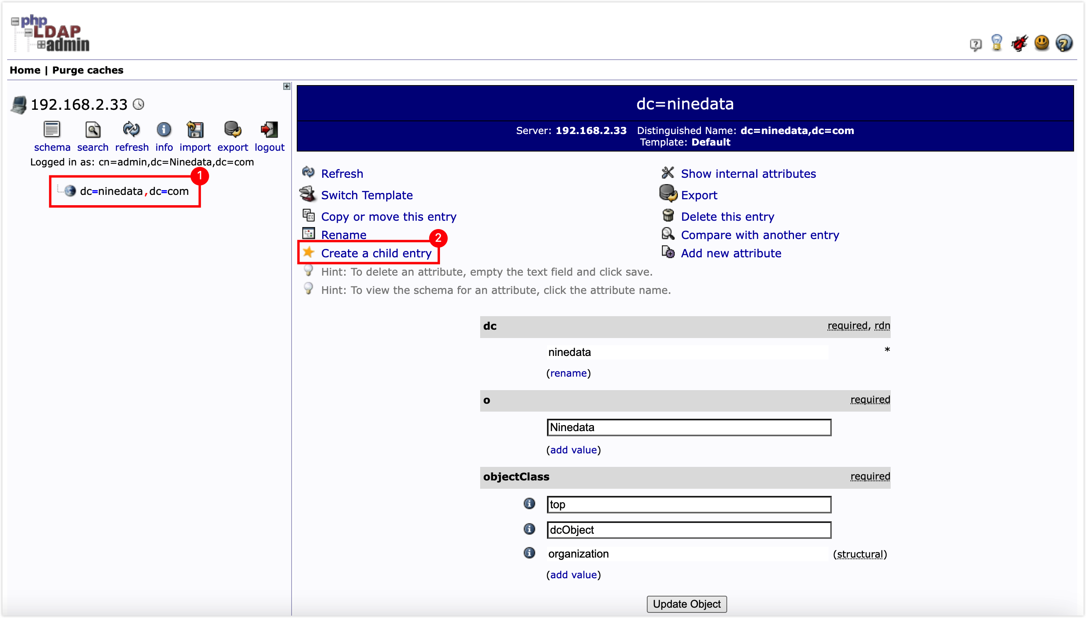Click the star icon for Create a child entry
1086x618 pixels.
click(309, 252)
